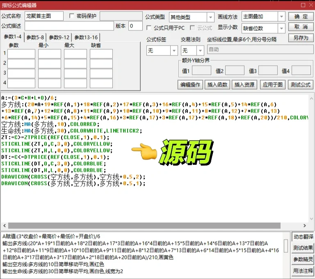Image resolution: width=315 pixels, height=279 pixels.
Task: Click the code line ZT:=C>=ZTPRICE
Action: pyautogui.click(x=55, y=138)
